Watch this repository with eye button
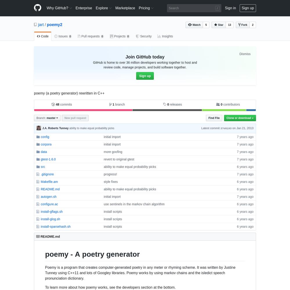The width and height of the screenshot is (290, 290). coord(194,25)
